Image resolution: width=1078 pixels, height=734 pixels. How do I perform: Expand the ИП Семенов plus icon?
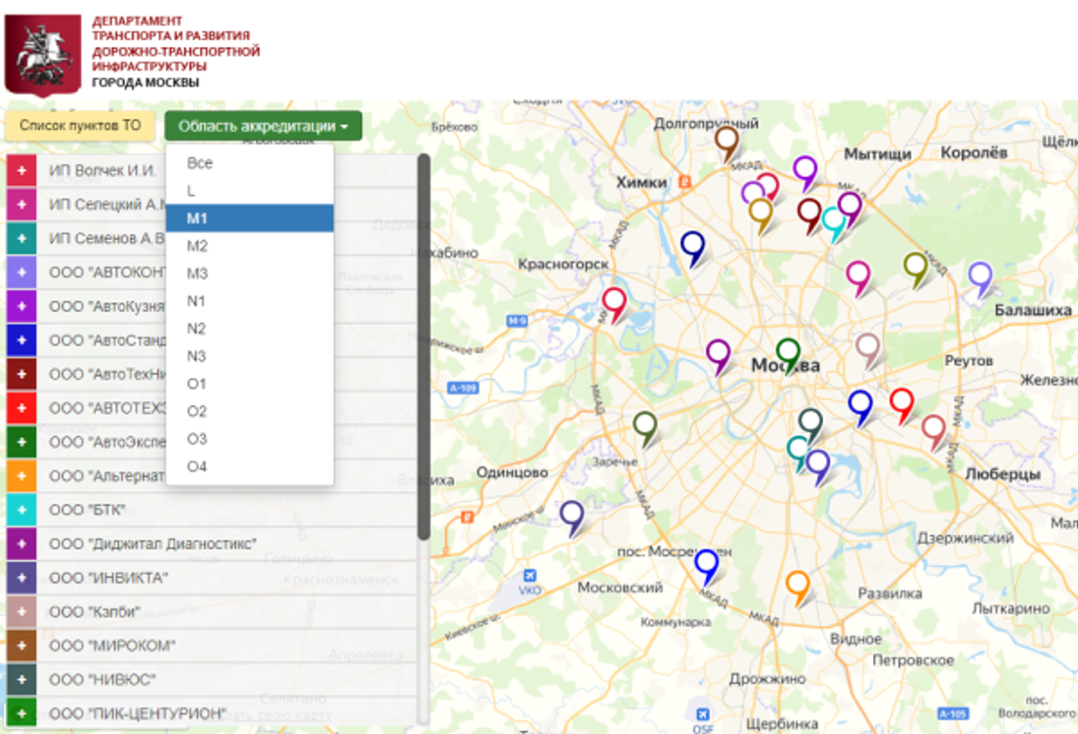tap(21, 238)
